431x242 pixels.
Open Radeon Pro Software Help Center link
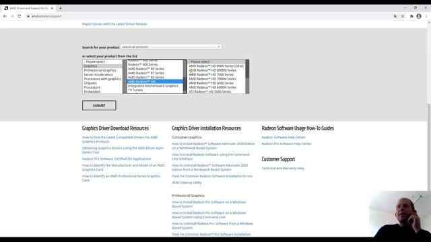[286, 144]
